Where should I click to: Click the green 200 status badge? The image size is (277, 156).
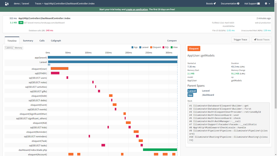coord(21,22)
